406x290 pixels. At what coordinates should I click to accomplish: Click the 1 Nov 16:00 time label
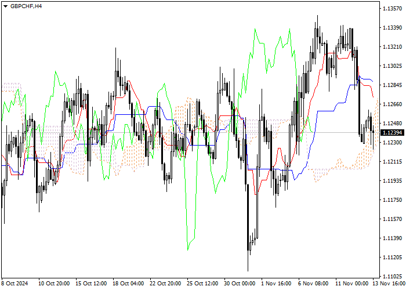pos(276,284)
